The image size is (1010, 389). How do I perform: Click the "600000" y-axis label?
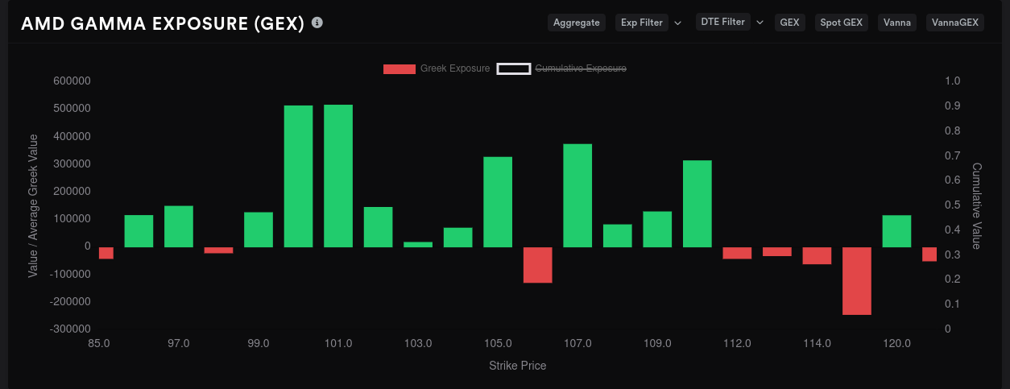pos(71,81)
